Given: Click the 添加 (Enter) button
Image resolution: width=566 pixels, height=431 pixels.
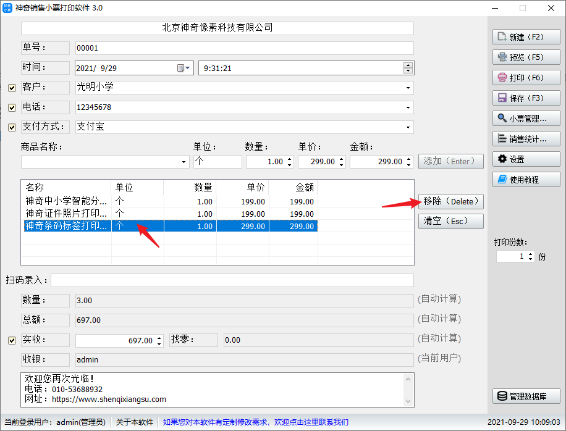Looking at the screenshot, I should [451, 161].
